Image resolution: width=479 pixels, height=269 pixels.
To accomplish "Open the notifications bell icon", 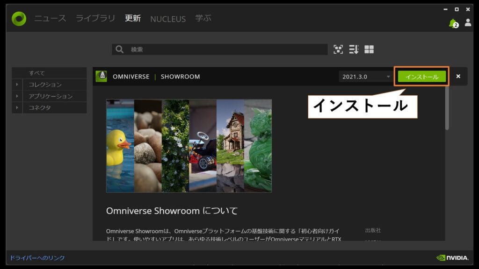I will click(453, 23).
